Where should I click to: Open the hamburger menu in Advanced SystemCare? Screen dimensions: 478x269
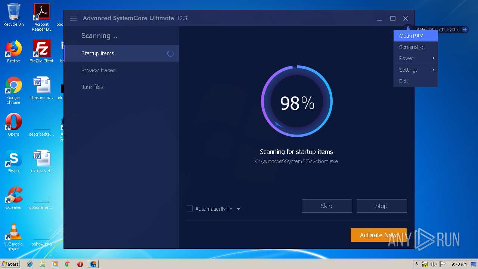click(x=74, y=18)
